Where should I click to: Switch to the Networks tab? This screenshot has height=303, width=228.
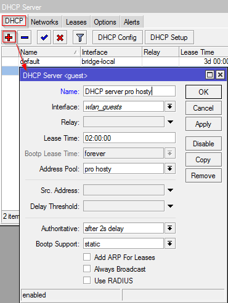pyautogui.click(x=44, y=22)
